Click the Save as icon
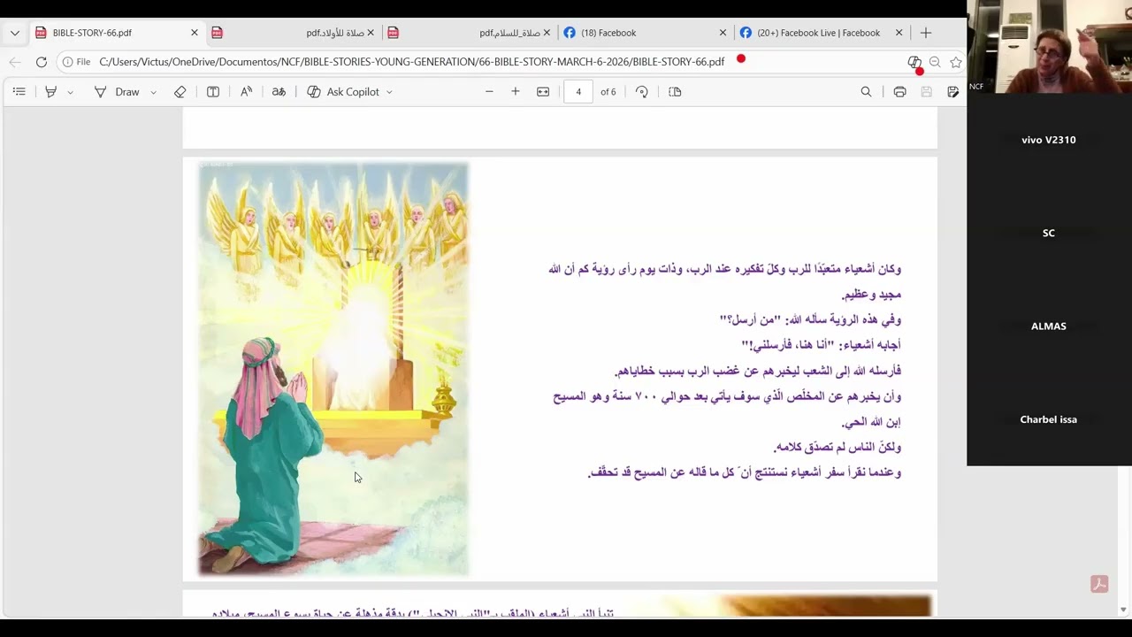Image resolution: width=1132 pixels, height=637 pixels. (x=952, y=92)
